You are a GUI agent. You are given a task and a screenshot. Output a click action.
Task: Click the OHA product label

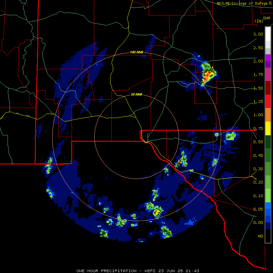tap(267, 18)
